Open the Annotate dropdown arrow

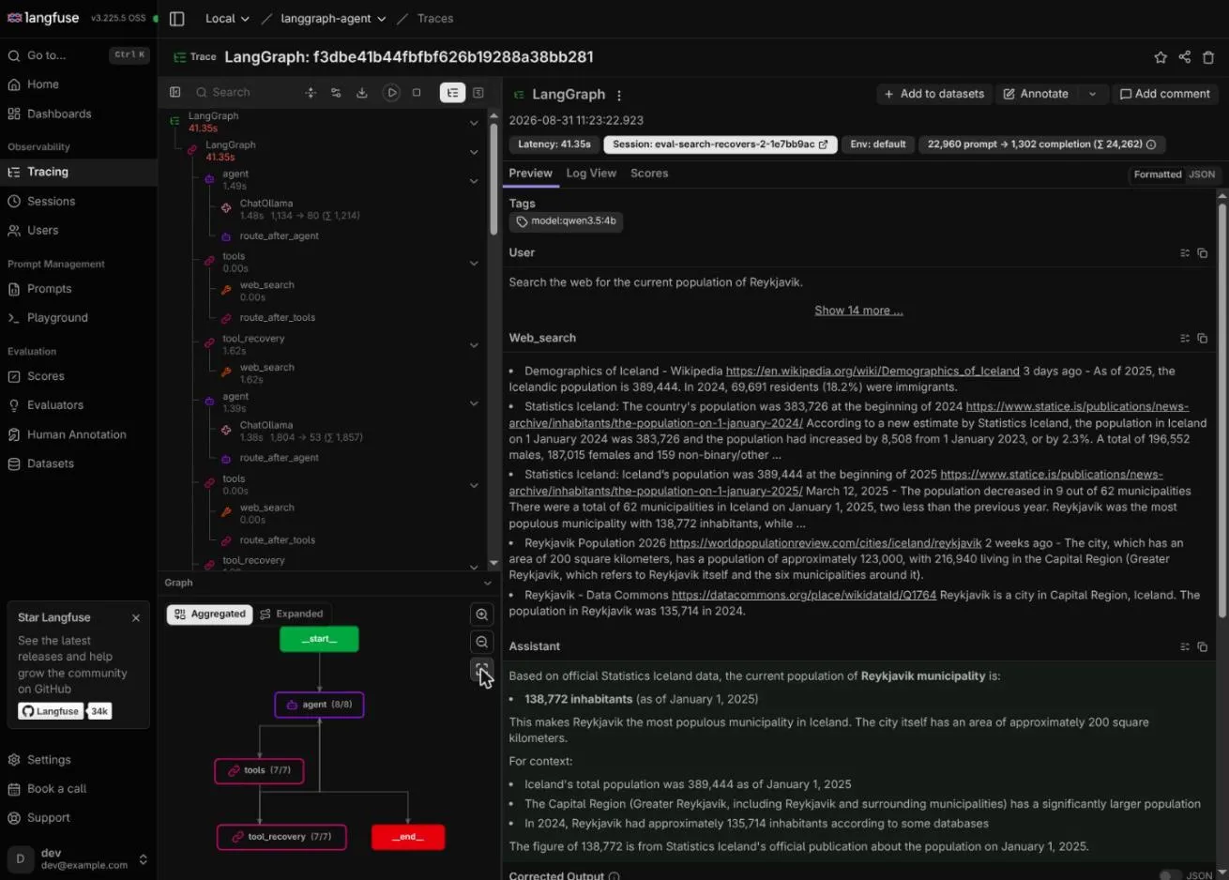(1092, 94)
